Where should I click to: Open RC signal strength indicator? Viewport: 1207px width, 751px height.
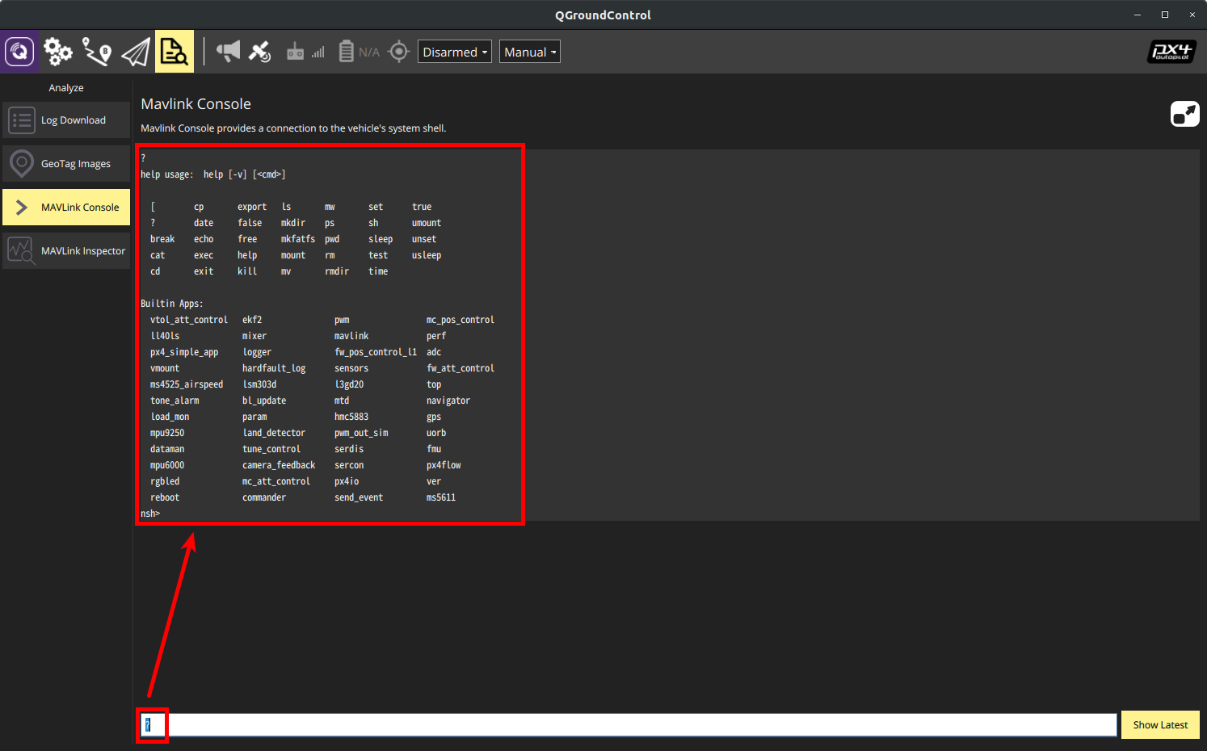click(296, 52)
